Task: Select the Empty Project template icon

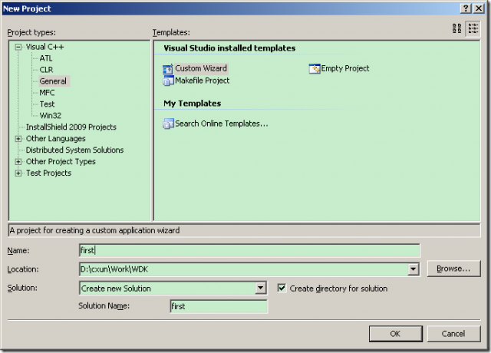Action: pyautogui.click(x=315, y=69)
